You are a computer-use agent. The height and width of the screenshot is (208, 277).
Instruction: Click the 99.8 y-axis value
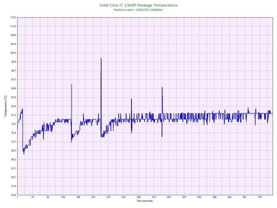coord(14,62)
